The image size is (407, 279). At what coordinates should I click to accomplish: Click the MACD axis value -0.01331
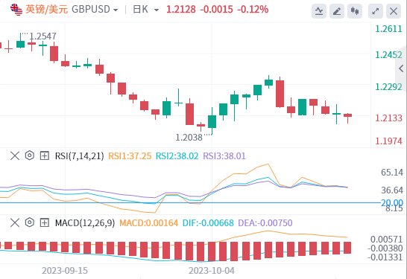385,257
